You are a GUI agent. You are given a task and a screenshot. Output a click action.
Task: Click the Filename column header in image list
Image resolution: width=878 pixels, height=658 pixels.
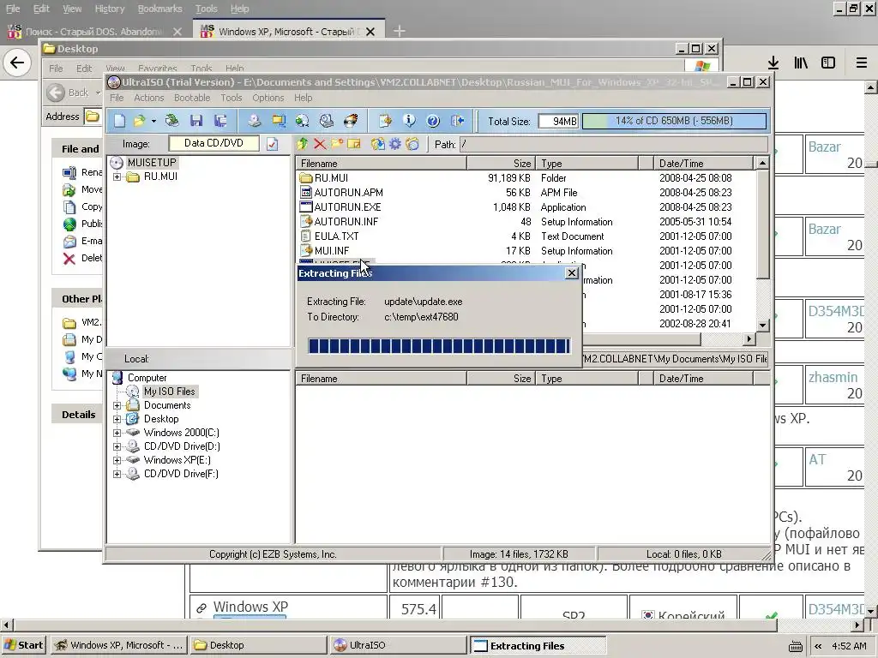coord(382,164)
